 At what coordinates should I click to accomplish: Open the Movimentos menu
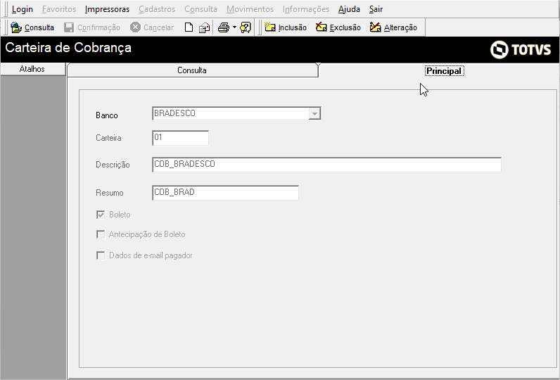[x=250, y=9]
